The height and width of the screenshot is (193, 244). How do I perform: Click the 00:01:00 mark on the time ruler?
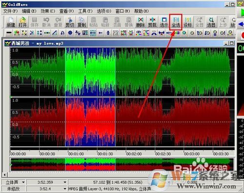pyautogui.click(x=76, y=154)
